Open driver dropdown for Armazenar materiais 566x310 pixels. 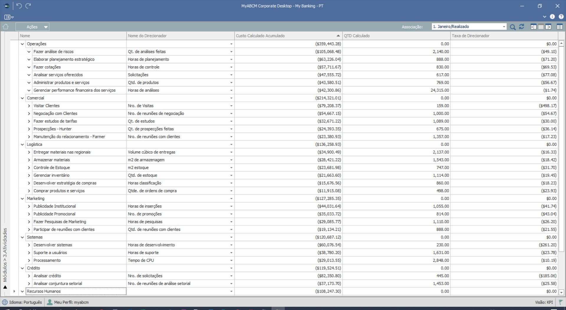(231, 160)
